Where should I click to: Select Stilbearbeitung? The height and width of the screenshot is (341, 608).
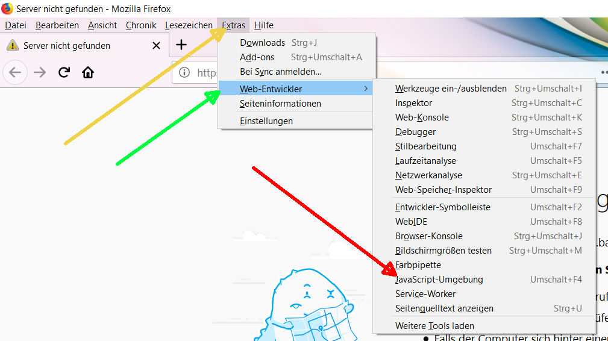(484, 146)
